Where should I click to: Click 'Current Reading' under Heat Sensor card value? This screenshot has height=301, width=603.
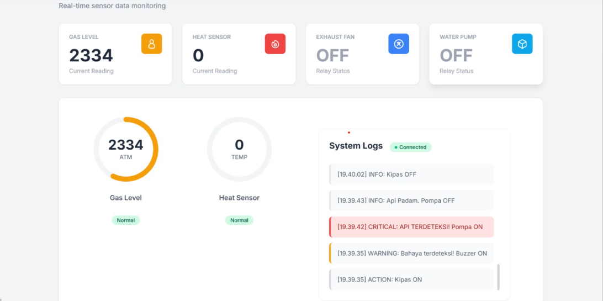pyautogui.click(x=215, y=71)
